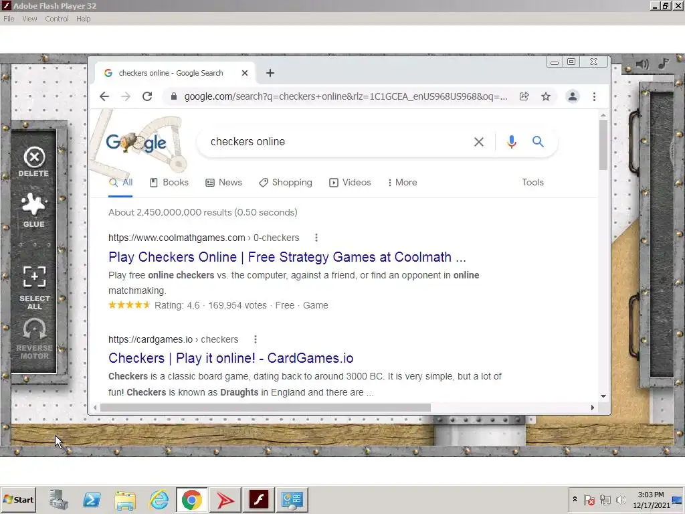Activate the Reverse Motor tool
This screenshot has width=685, height=514.
tap(35, 339)
